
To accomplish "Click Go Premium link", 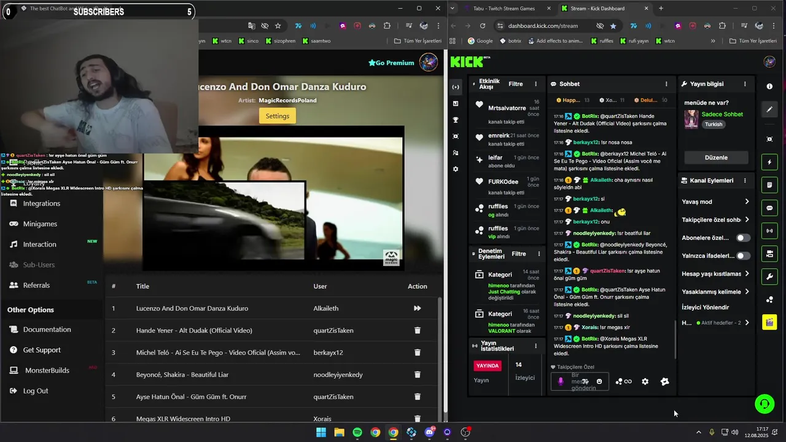I will 391,63.
